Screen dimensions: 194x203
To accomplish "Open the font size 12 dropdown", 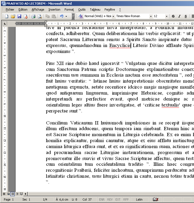I will (x=167, y=16).
